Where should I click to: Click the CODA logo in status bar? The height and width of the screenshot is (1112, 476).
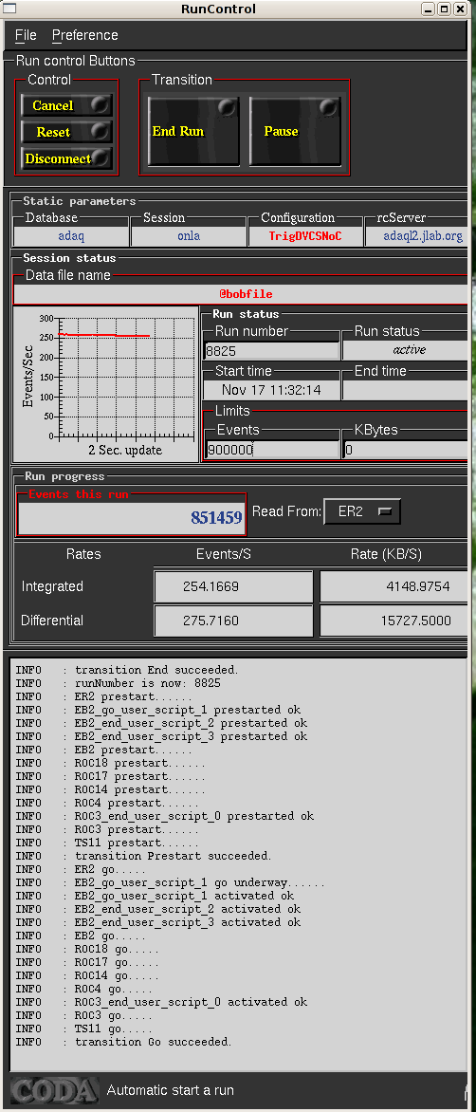tap(53, 1090)
